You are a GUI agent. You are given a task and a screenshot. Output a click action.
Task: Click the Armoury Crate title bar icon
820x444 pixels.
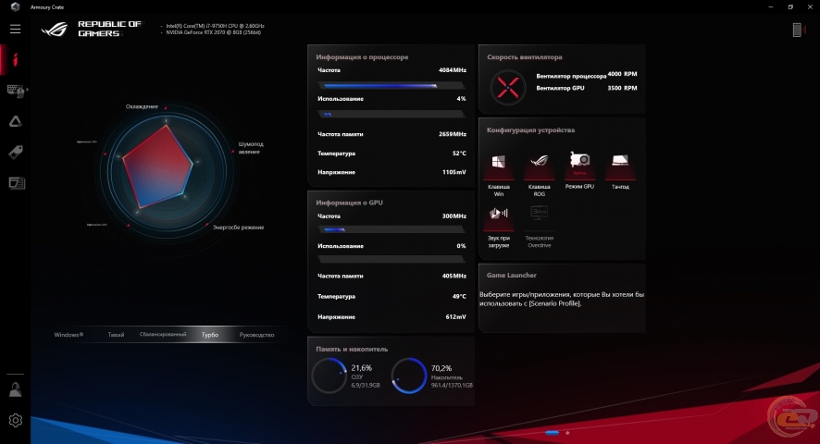(15, 6)
